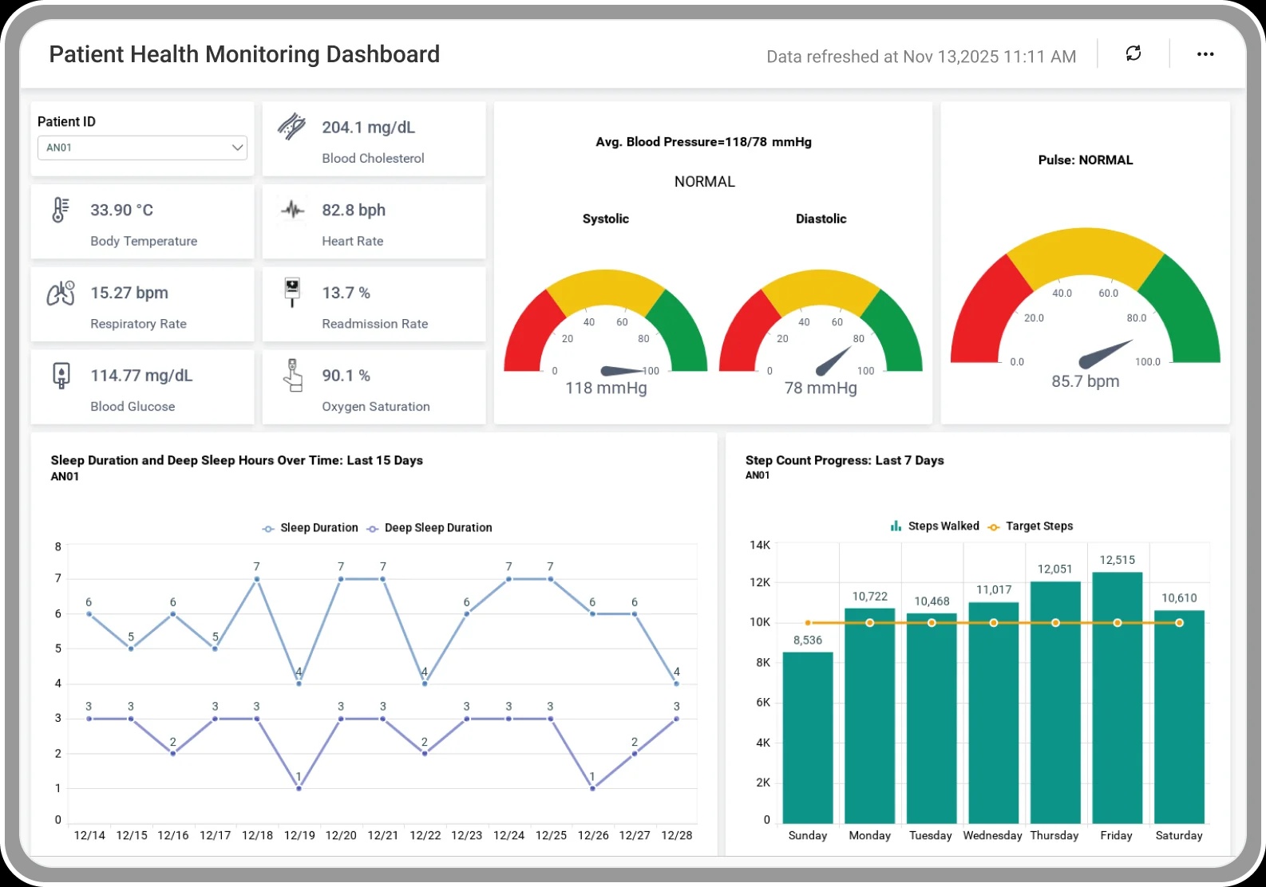Toggle Target Steps legend entry
The width and height of the screenshot is (1266, 887).
(x=1031, y=526)
